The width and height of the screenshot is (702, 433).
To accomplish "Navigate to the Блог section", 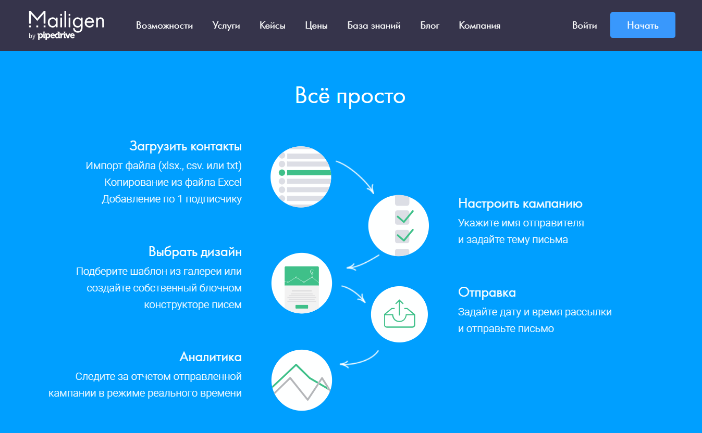I will tap(429, 25).
